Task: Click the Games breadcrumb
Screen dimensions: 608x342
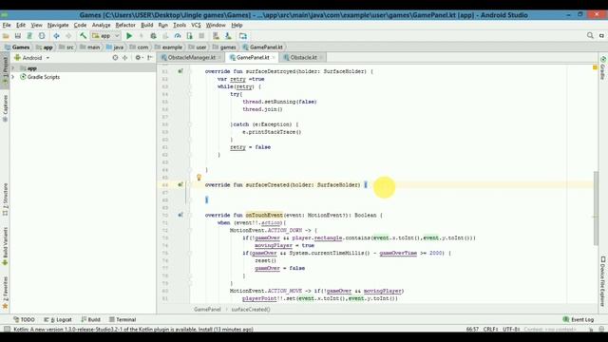Action: (x=17, y=47)
